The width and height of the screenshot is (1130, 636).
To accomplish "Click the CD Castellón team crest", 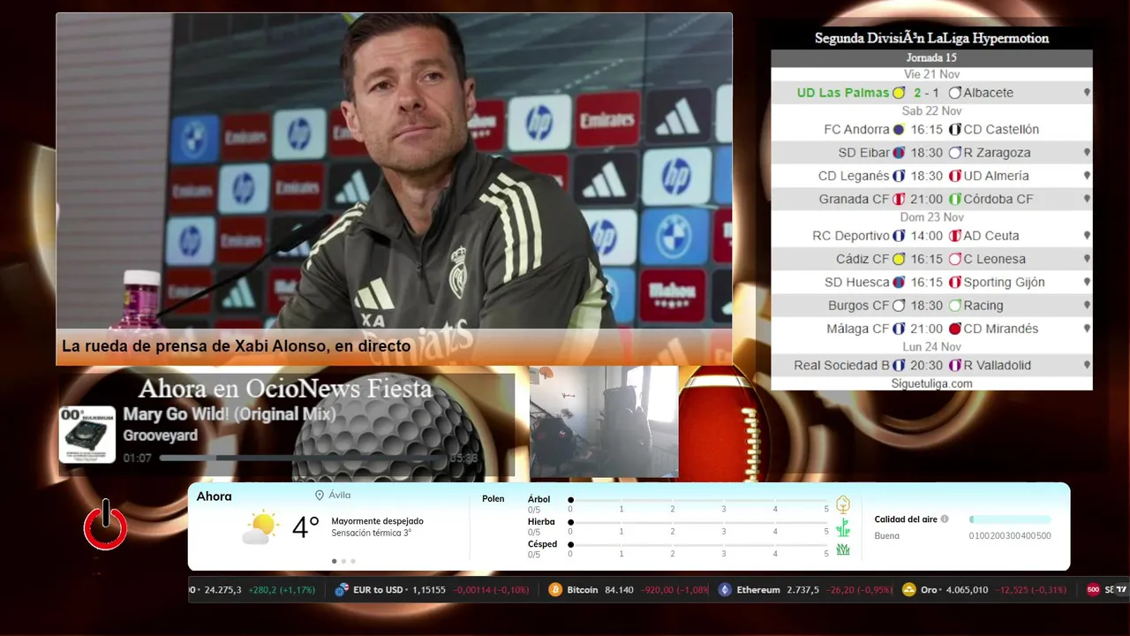I will [954, 129].
